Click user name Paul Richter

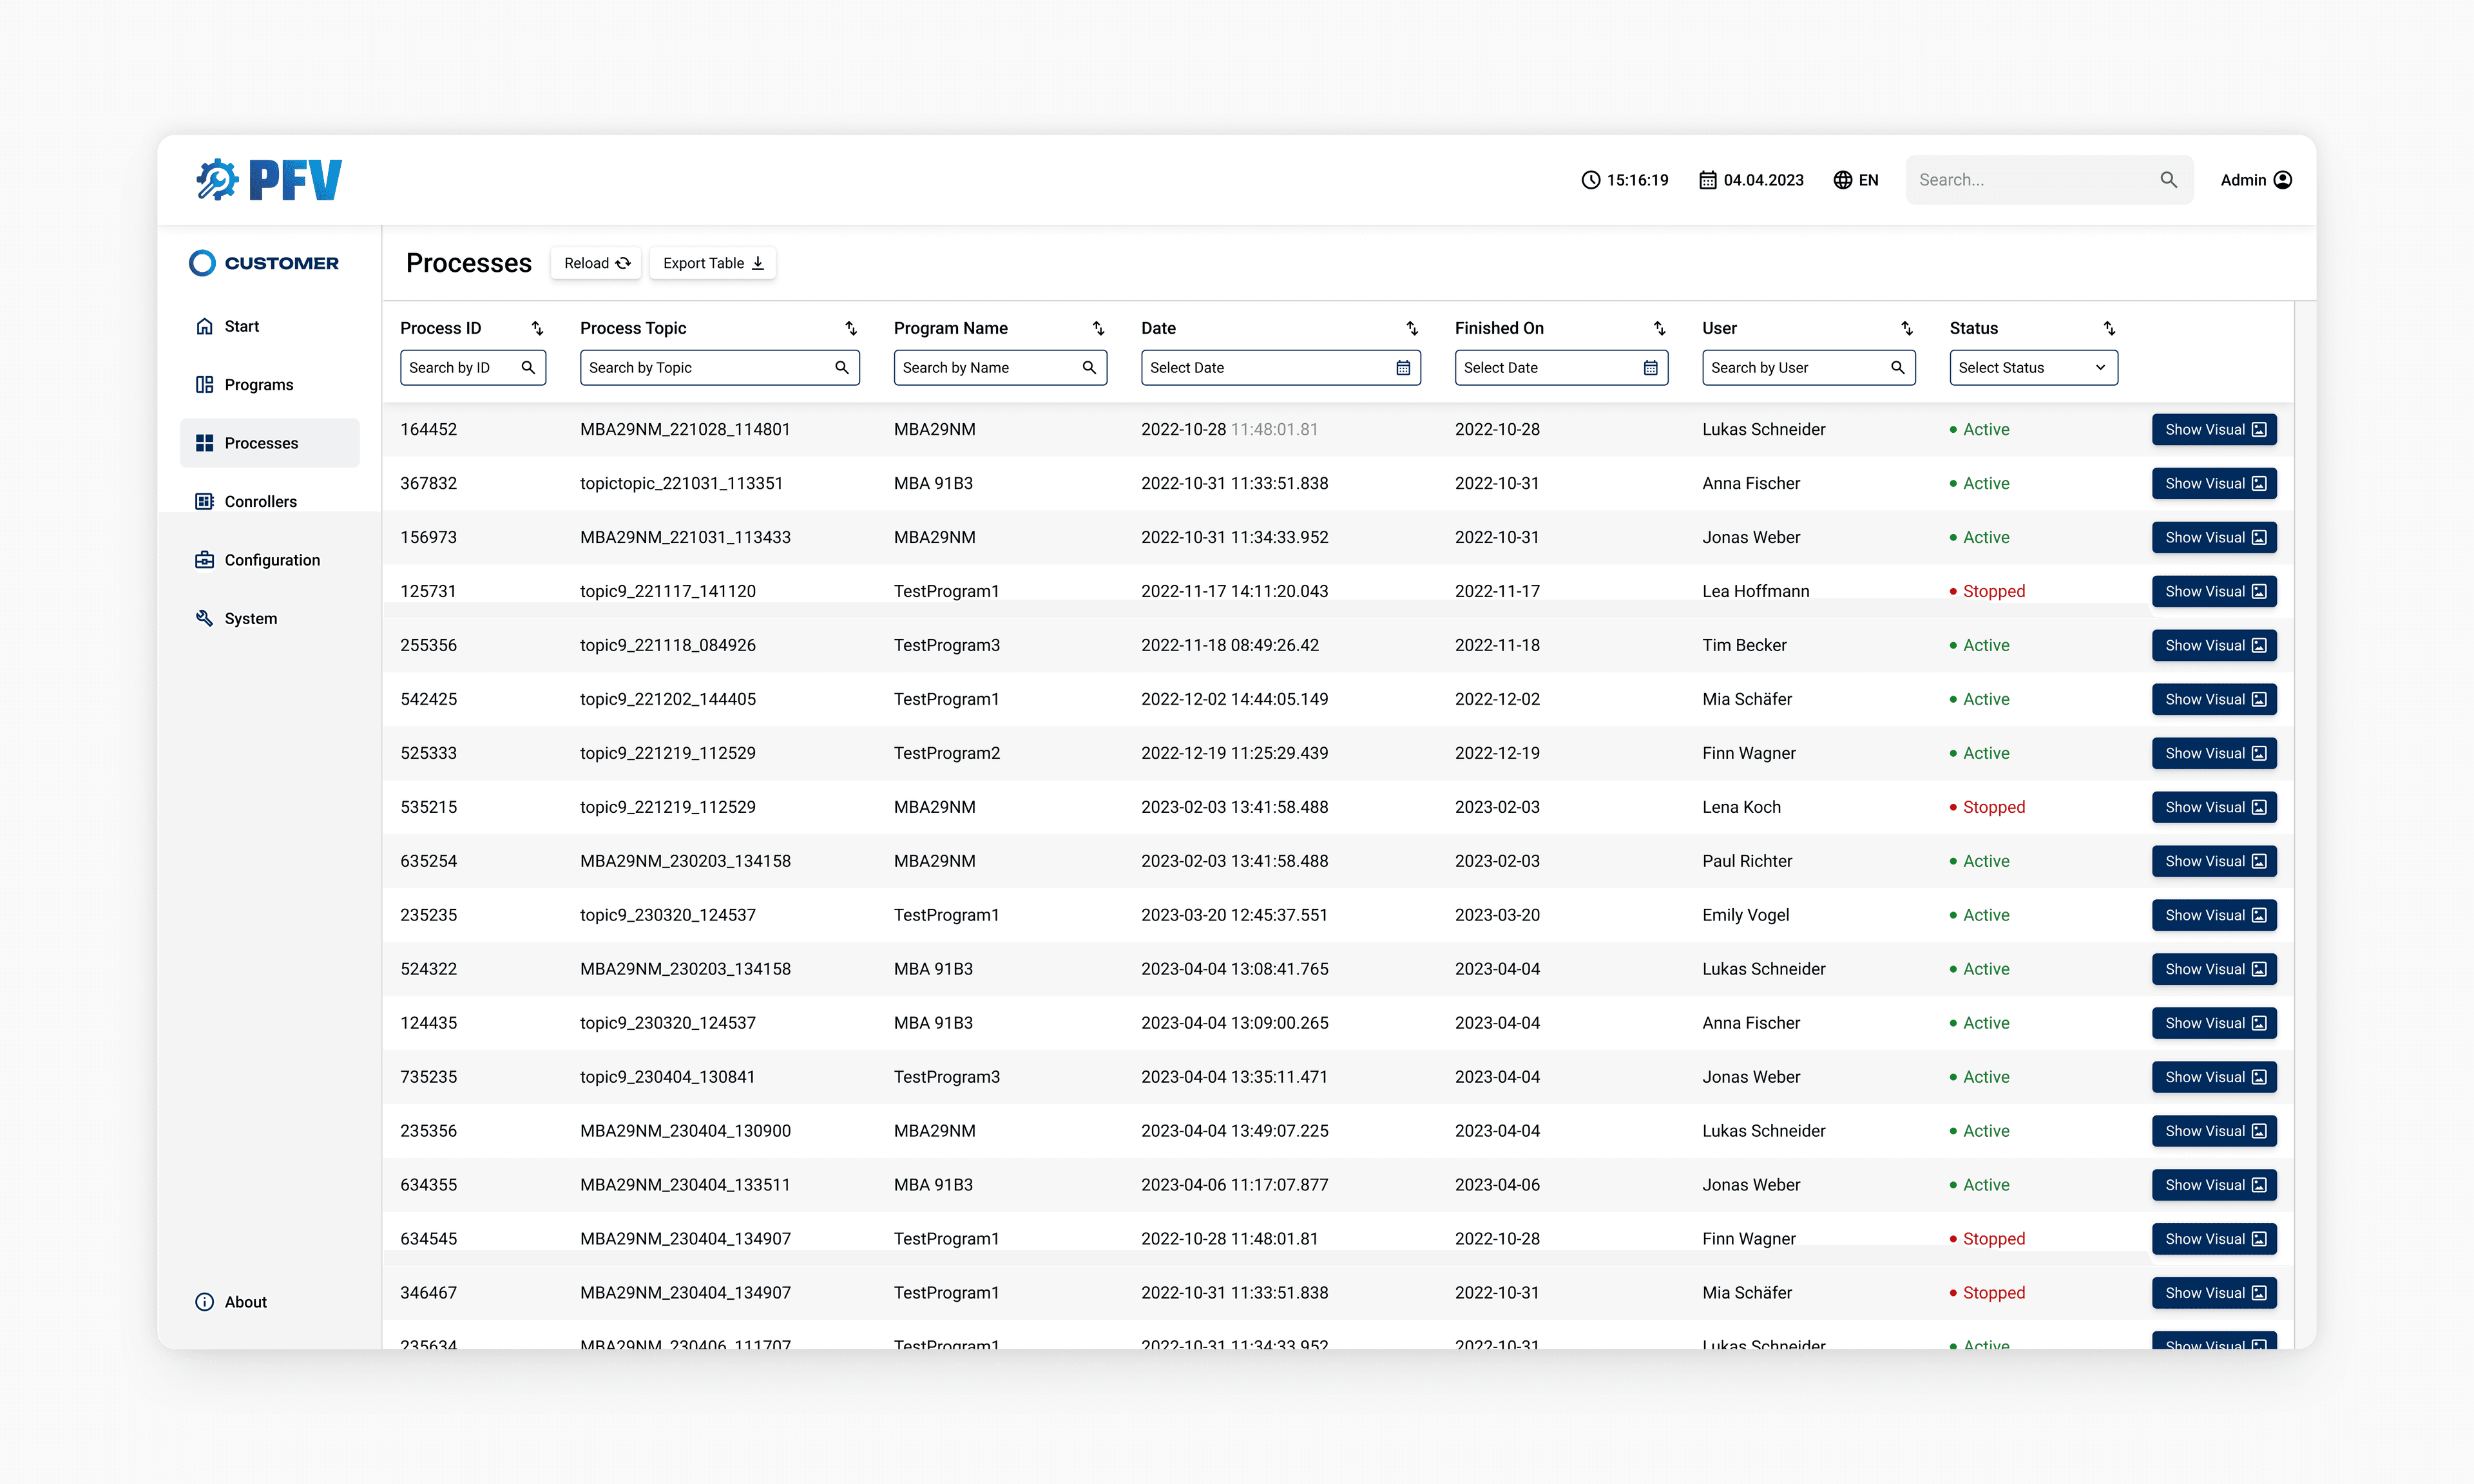click(x=1747, y=861)
